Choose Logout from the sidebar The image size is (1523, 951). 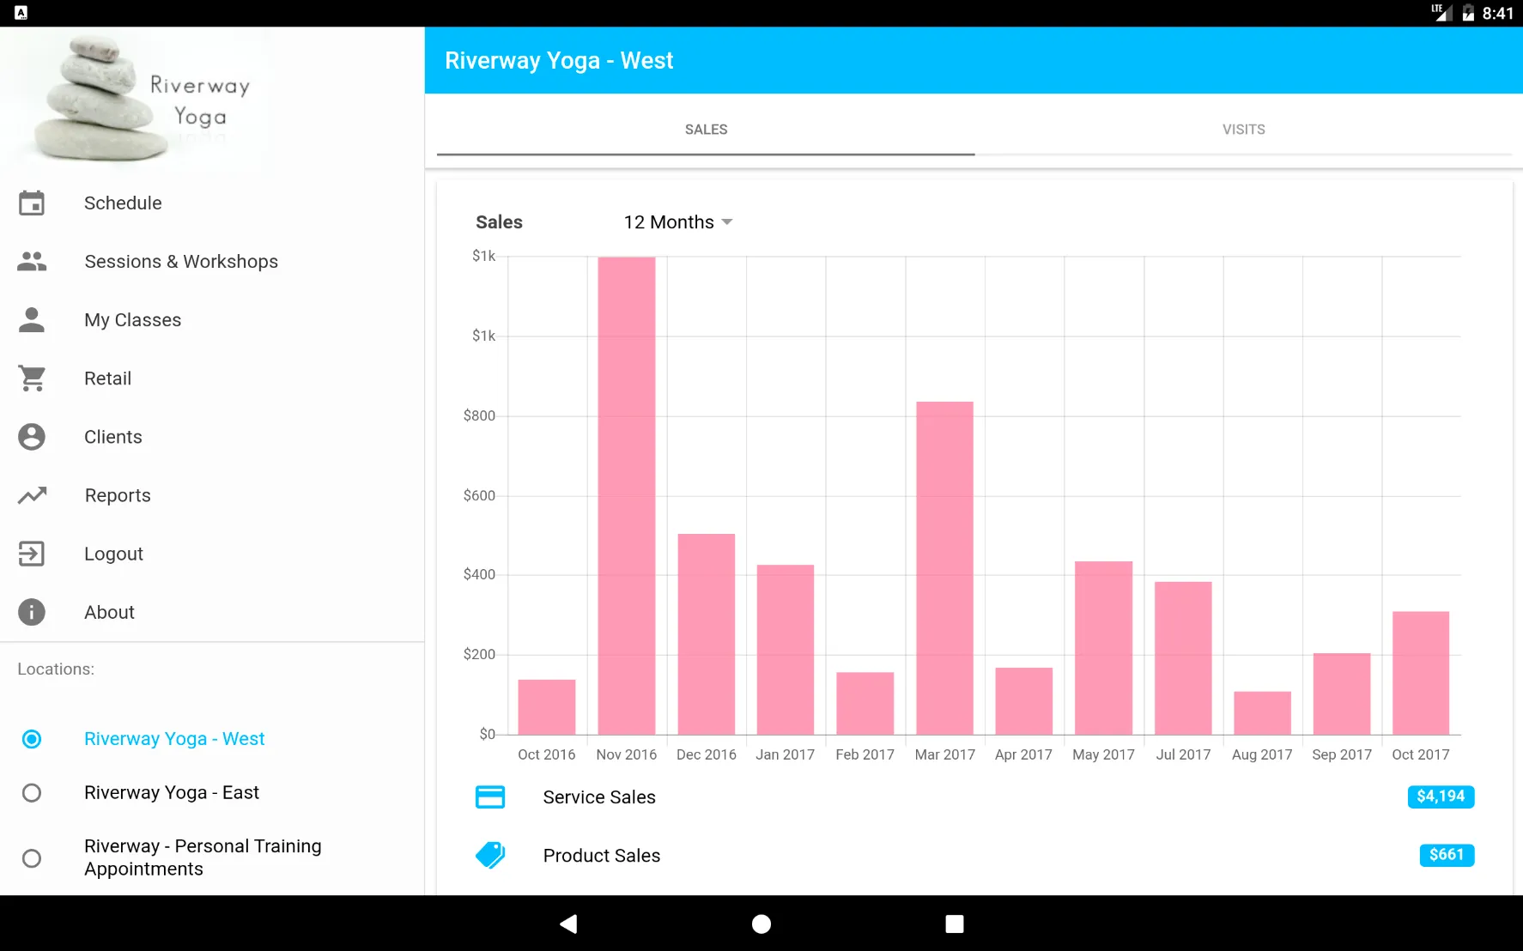click(x=212, y=554)
